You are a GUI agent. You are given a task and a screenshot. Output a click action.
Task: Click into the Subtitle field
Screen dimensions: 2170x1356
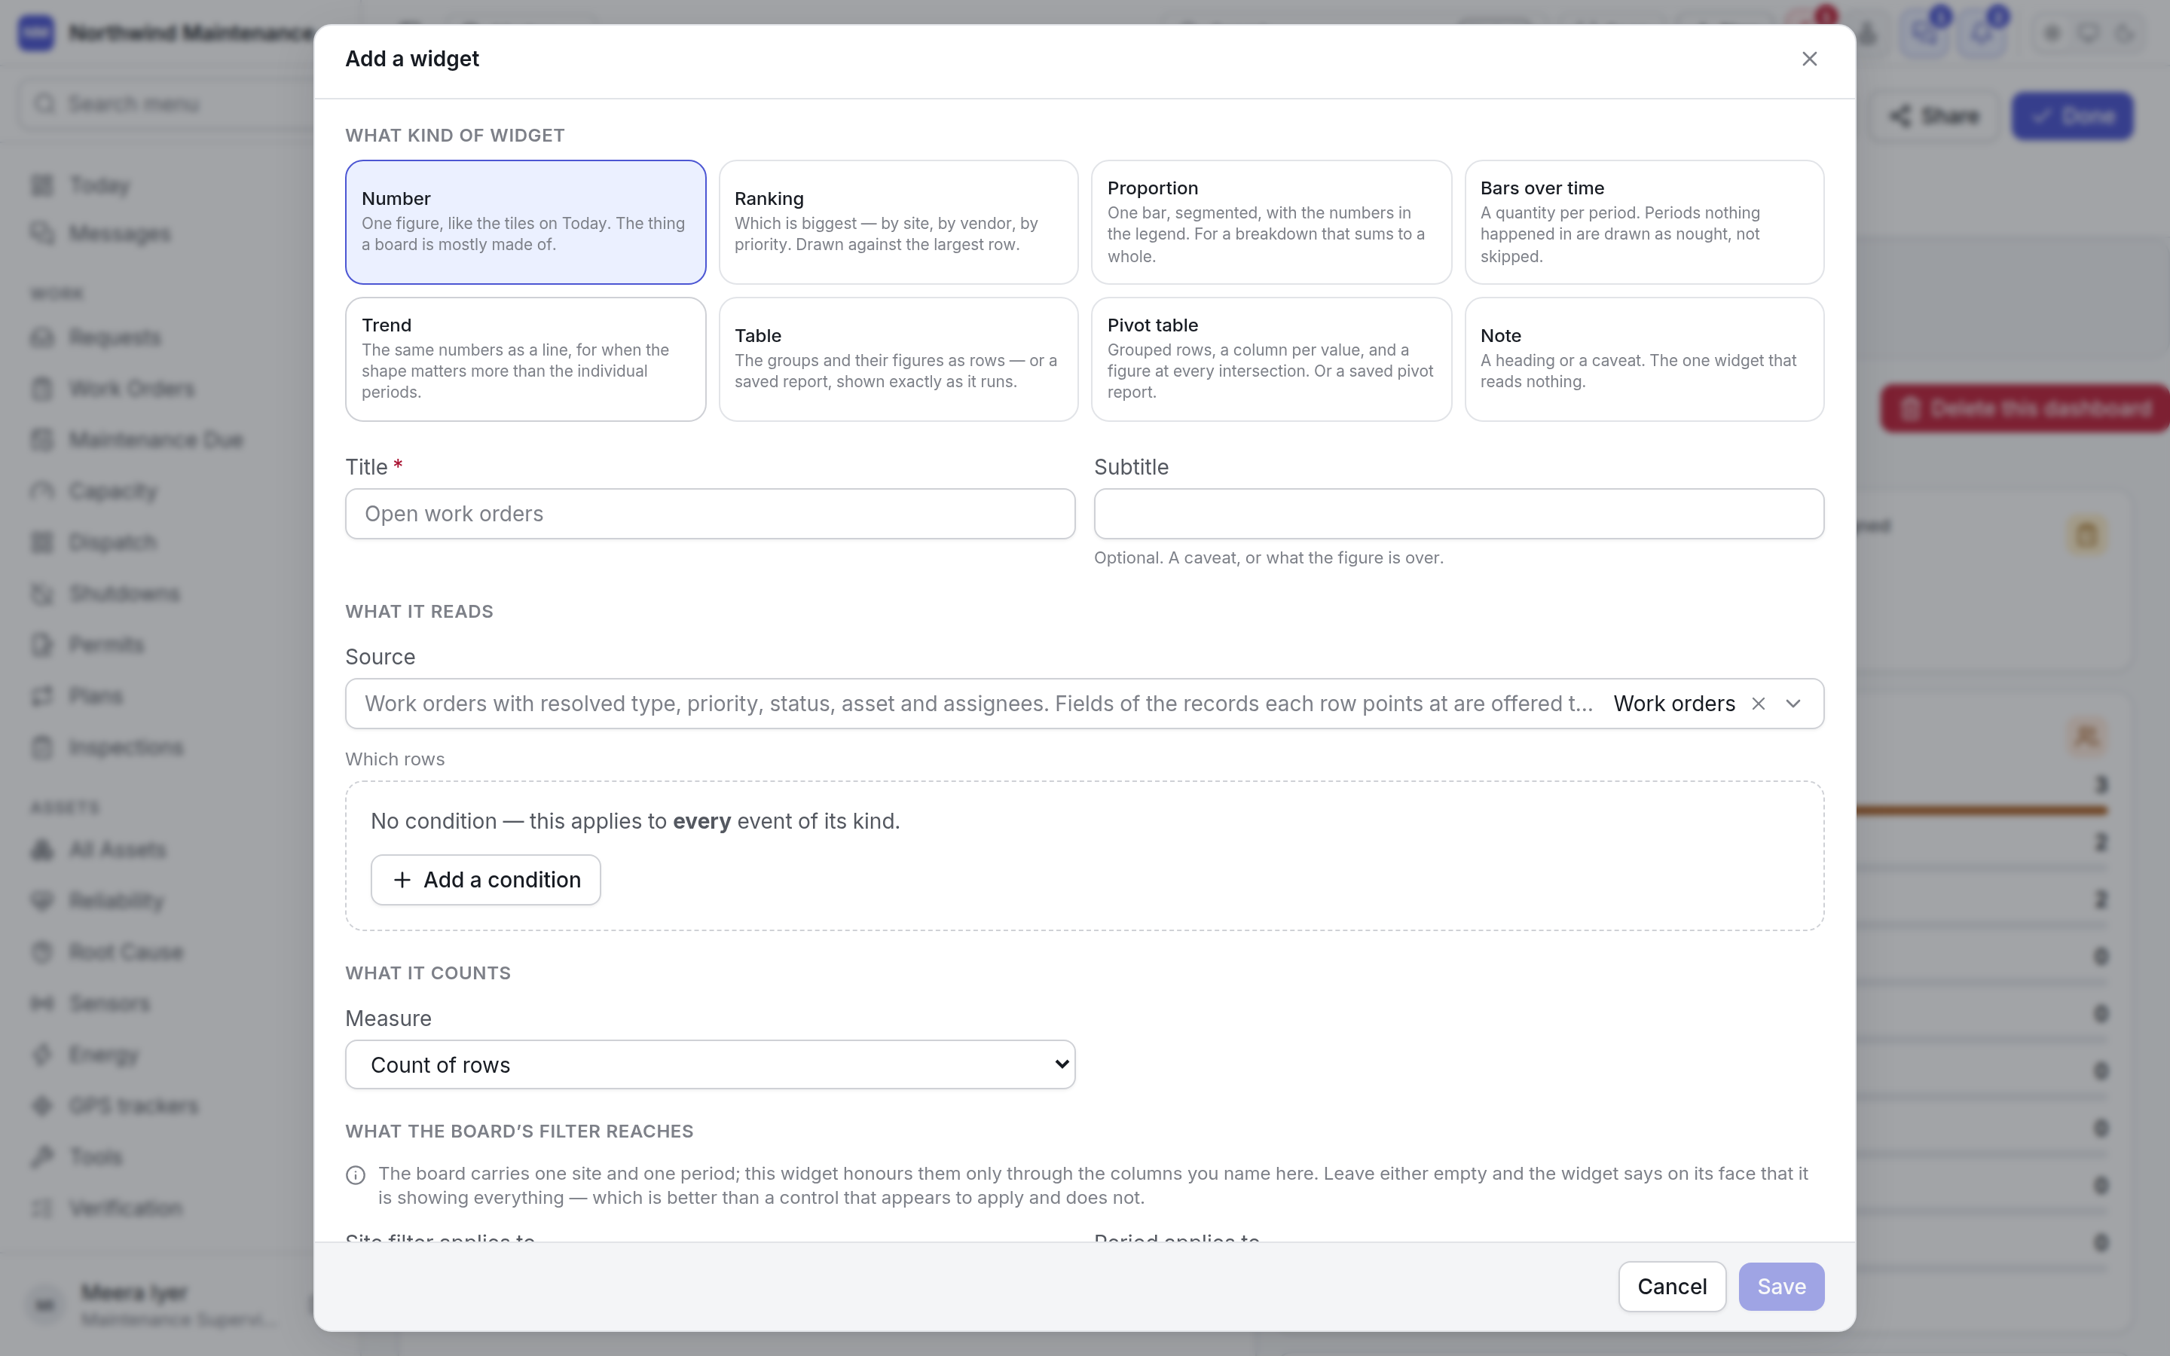tap(1459, 514)
